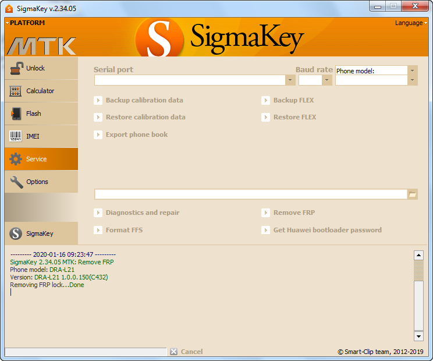433x361 pixels.
Task: Click the folder browse icon
Action: tap(413, 194)
